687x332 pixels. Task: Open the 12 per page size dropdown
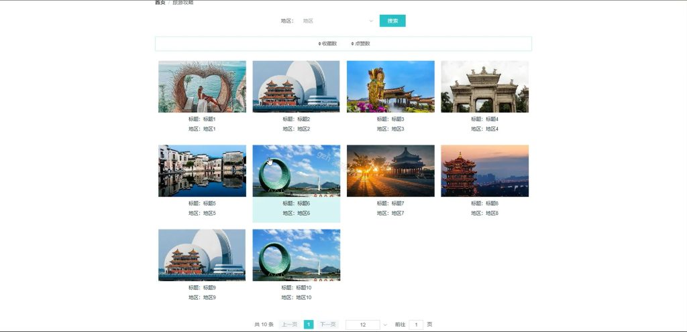[367, 325]
